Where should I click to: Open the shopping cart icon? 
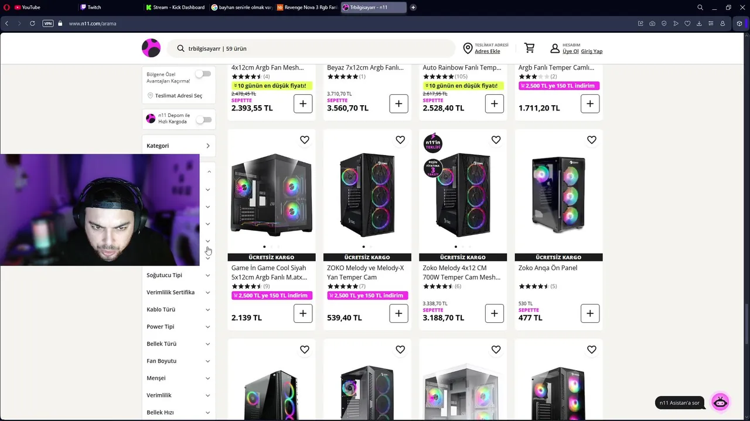529,48
